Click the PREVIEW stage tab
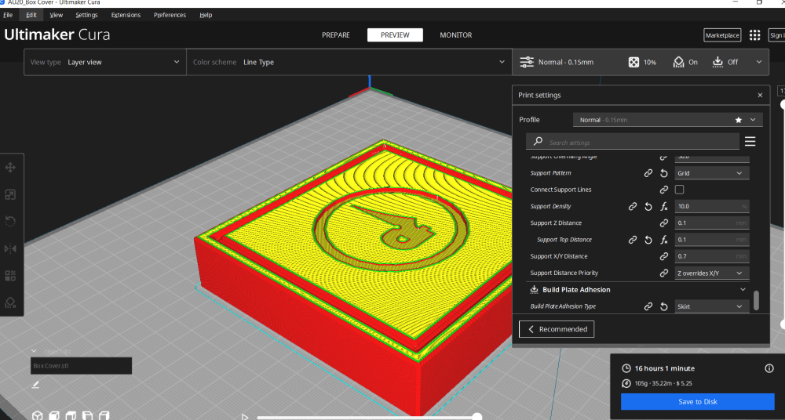Viewport: 785px width, 420px height. point(395,35)
